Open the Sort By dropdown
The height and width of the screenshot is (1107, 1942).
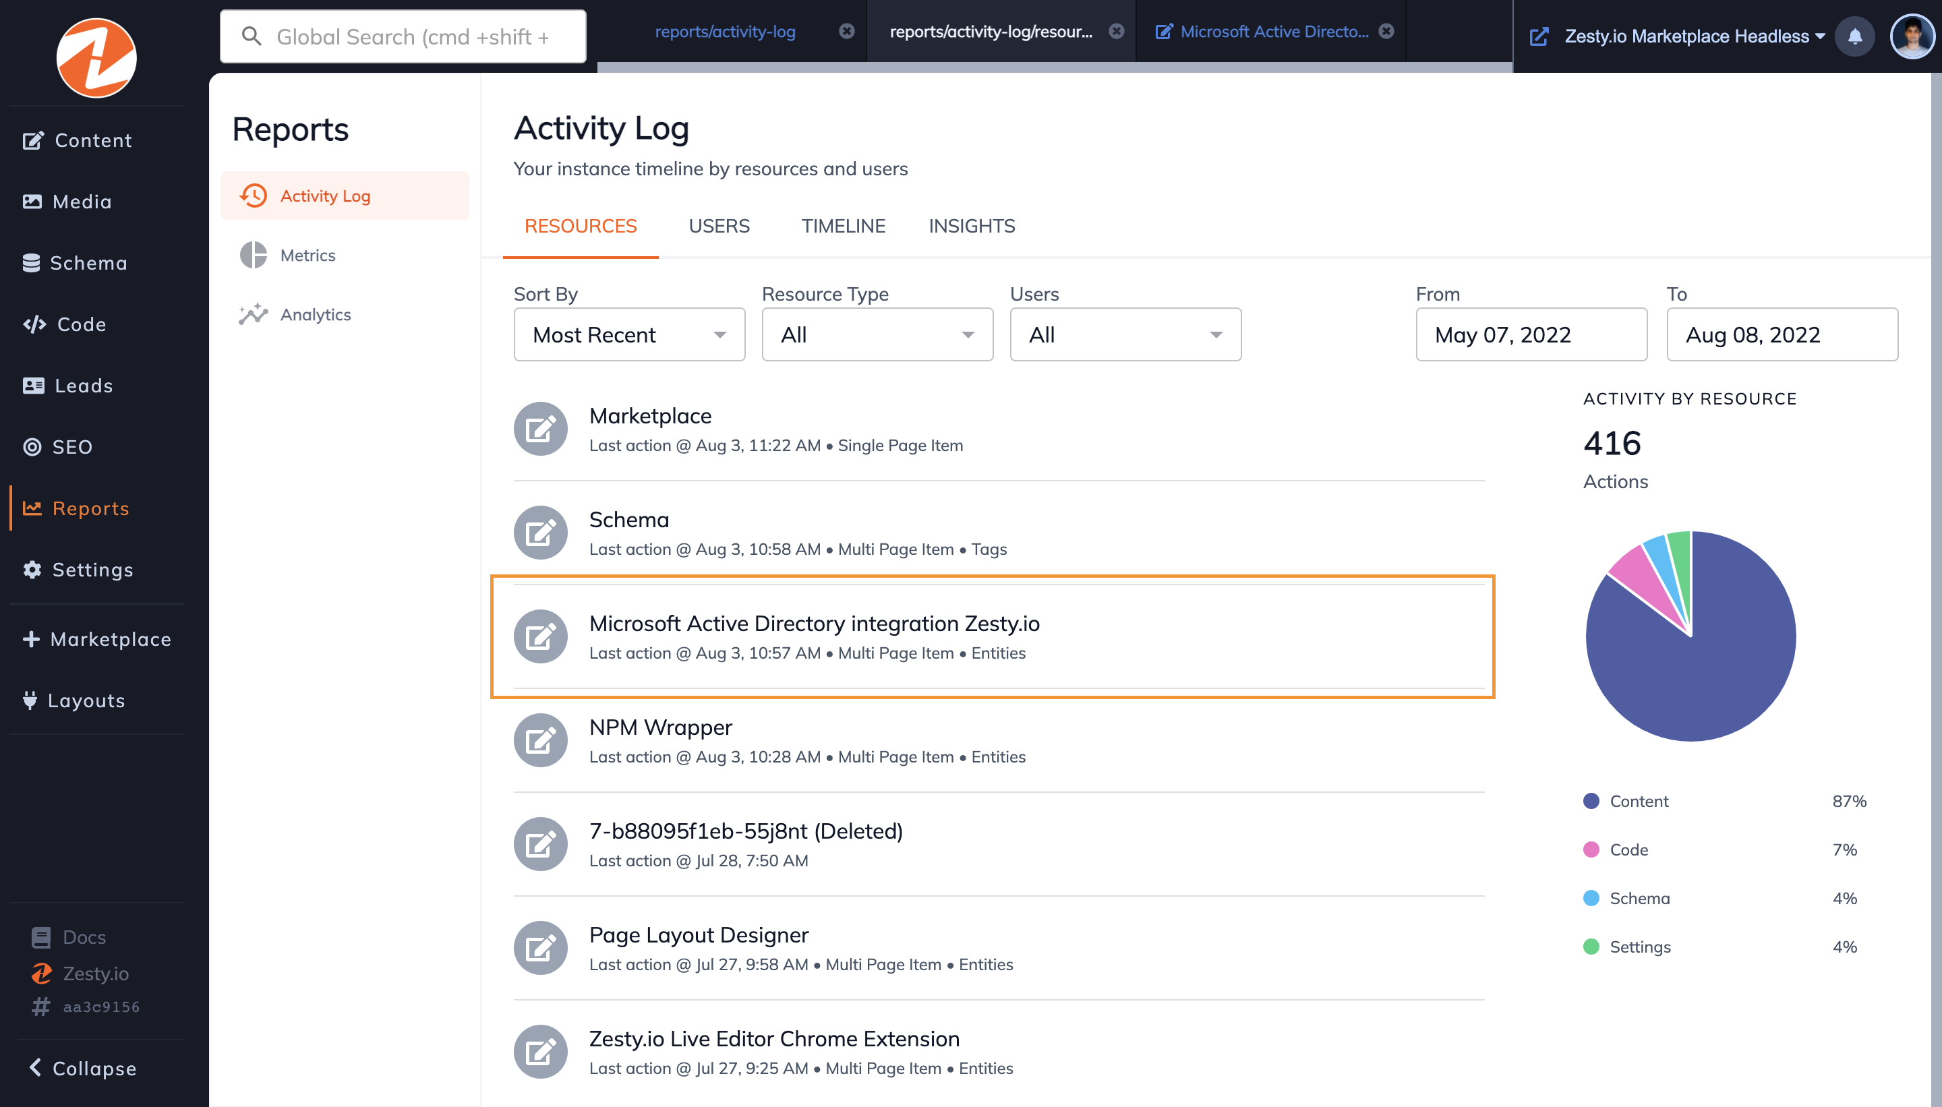coord(629,334)
